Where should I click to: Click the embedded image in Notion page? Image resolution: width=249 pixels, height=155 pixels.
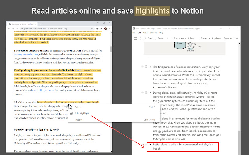point(184,48)
